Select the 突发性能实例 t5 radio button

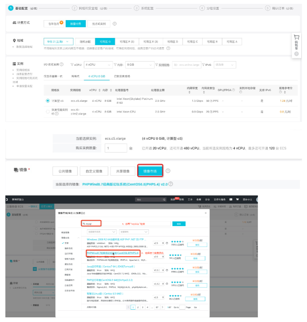(x=48, y=111)
